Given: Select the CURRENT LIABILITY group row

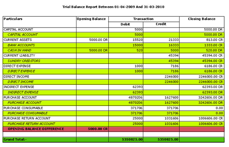Looking at the screenshot, I should (x=114, y=56).
